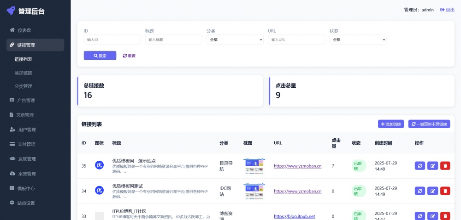Click the red delete icon for link ID 35
461x220 pixels.
445,166
